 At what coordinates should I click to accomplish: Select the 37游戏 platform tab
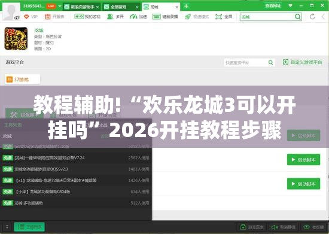coord(22,80)
